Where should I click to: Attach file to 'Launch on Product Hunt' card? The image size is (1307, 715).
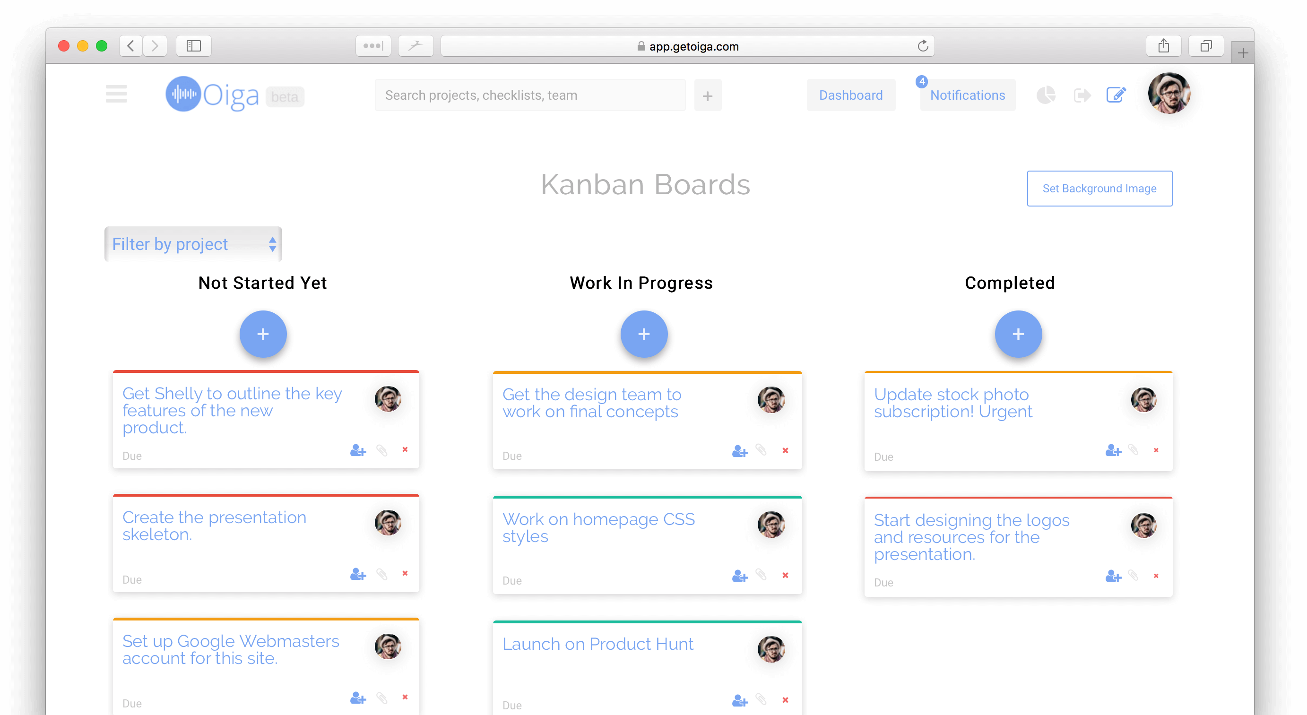[761, 699]
